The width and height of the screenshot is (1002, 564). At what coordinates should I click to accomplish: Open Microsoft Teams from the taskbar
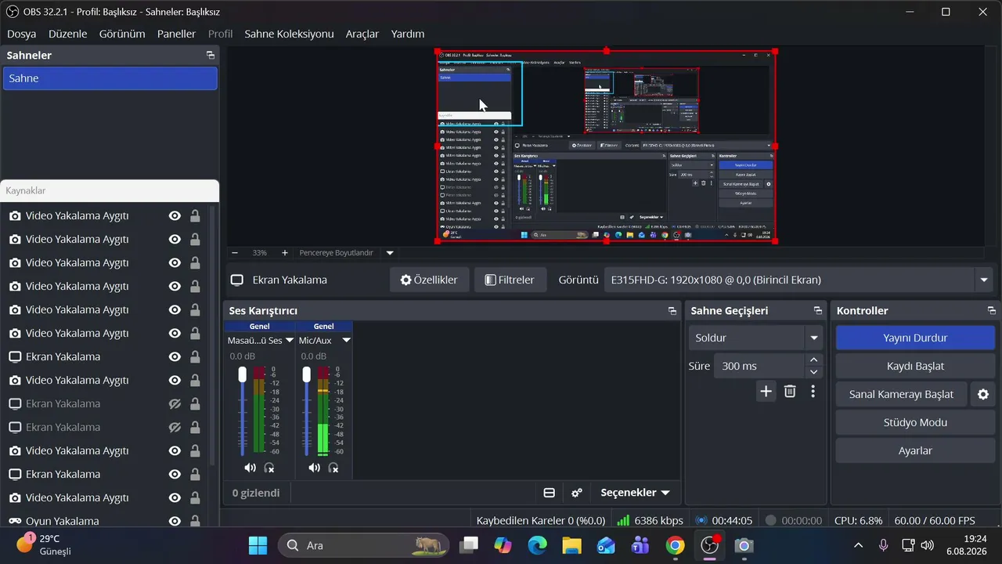tap(640, 545)
